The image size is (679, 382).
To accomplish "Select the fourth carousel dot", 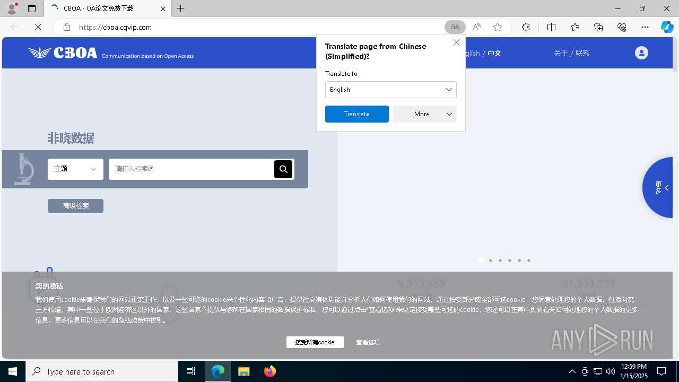I will pos(510,261).
